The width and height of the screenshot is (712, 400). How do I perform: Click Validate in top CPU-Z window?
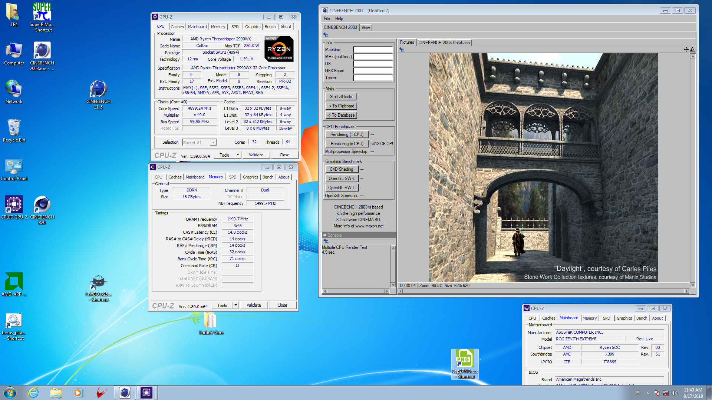click(256, 155)
